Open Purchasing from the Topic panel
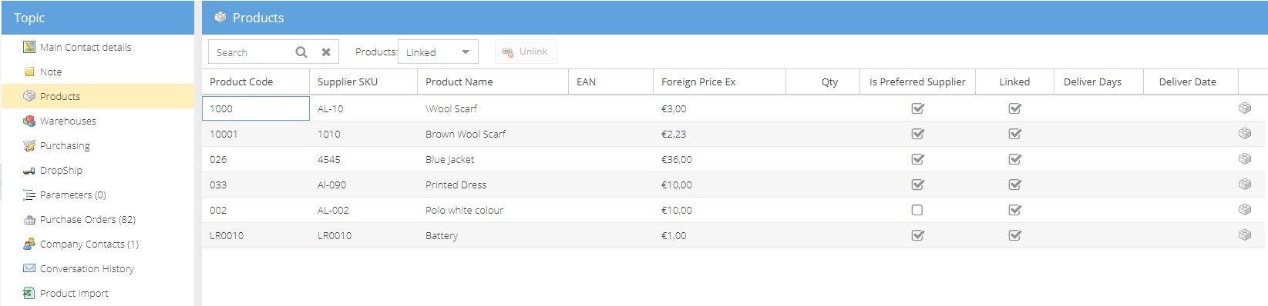This screenshot has height=306, width=1268. click(65, 145)
